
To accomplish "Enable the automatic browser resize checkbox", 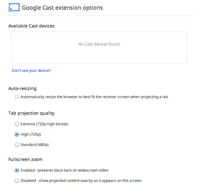I will 17,97.
